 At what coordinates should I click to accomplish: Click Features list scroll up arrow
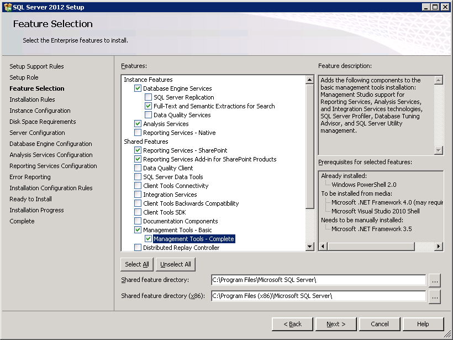pos(310,80)
